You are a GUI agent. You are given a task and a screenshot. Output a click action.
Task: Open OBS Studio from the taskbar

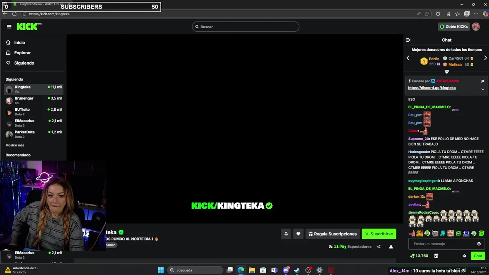click(x=308, y=270)
